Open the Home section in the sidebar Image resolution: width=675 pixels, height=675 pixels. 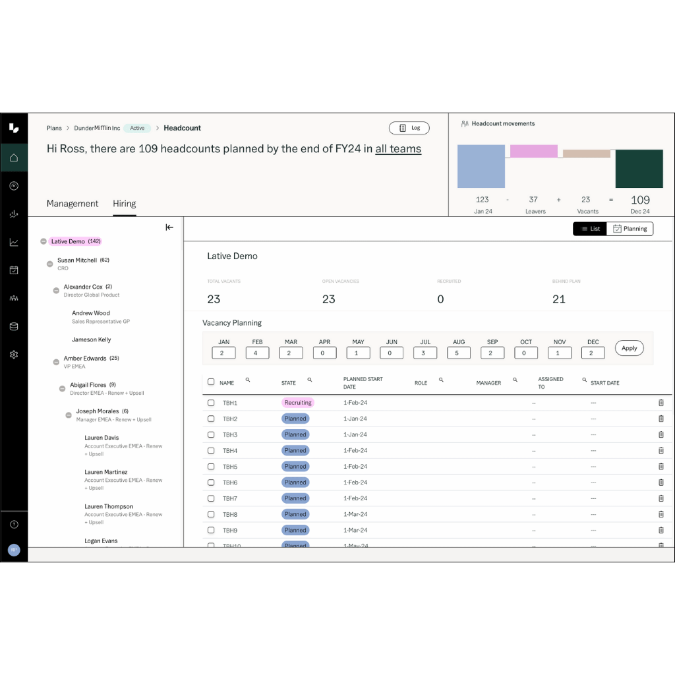point(14,158)
